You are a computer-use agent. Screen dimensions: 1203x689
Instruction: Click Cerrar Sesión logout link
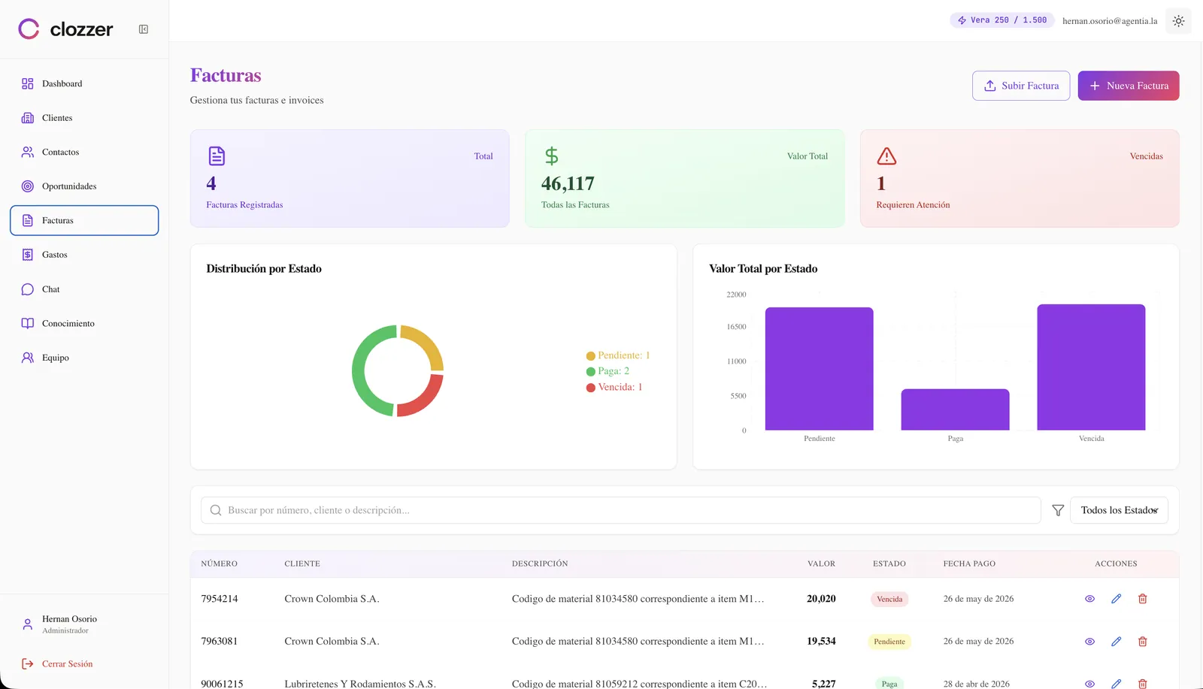[x=58, y=664]
